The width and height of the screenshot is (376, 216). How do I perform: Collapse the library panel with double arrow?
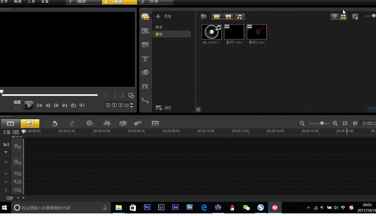click(x=198, y=109)
